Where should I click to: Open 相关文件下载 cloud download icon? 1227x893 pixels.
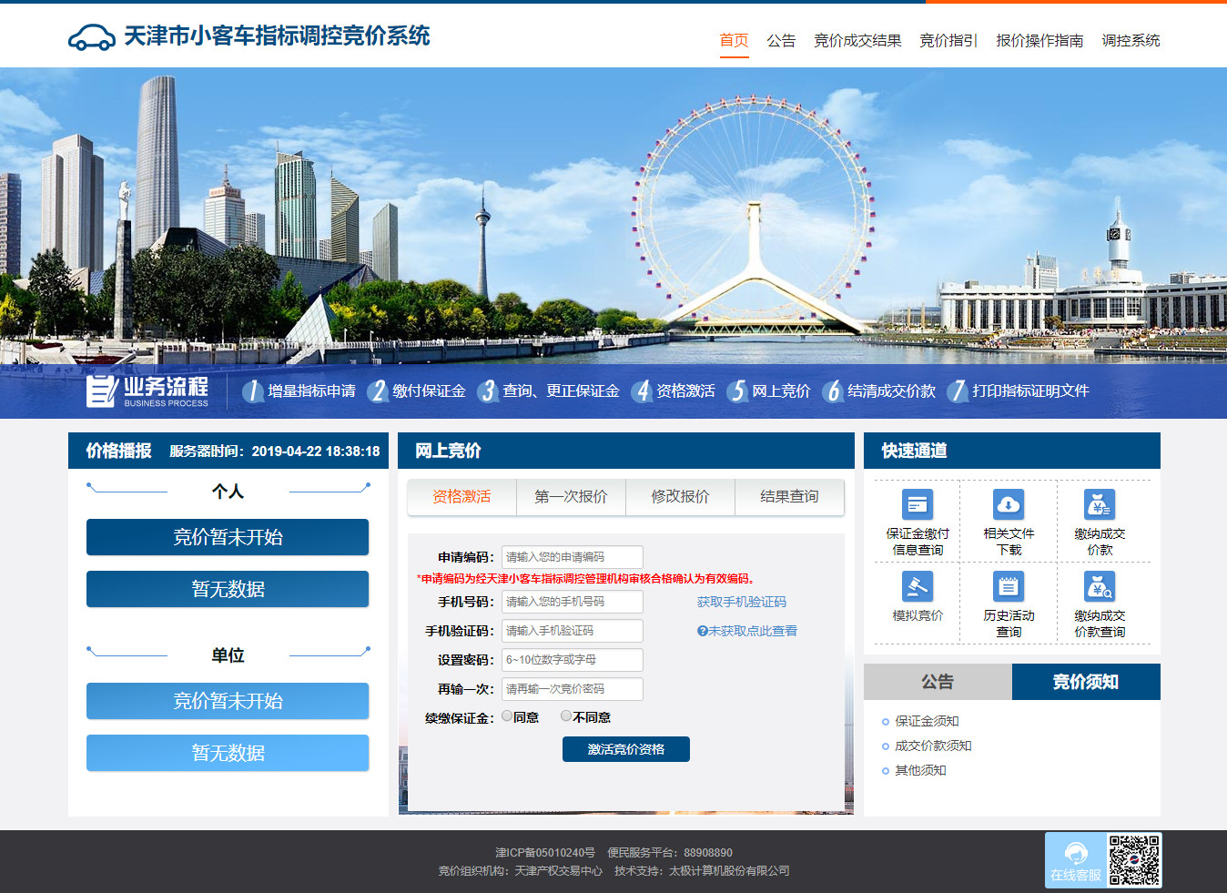pyautogui.click(x=1009, y=504)
